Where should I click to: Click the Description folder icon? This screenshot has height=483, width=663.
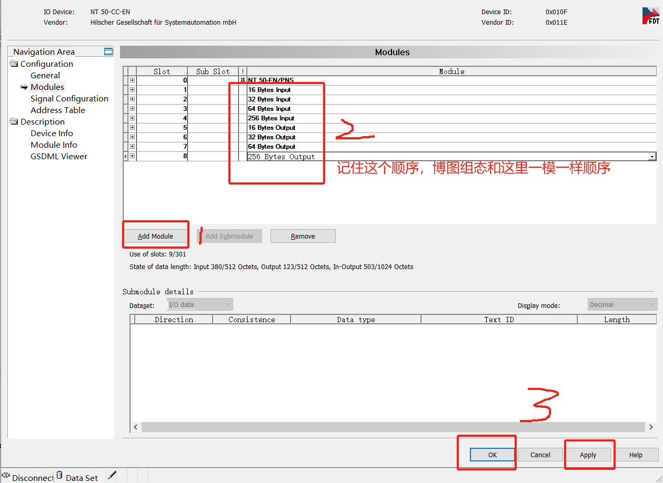[x=14, y=121]
